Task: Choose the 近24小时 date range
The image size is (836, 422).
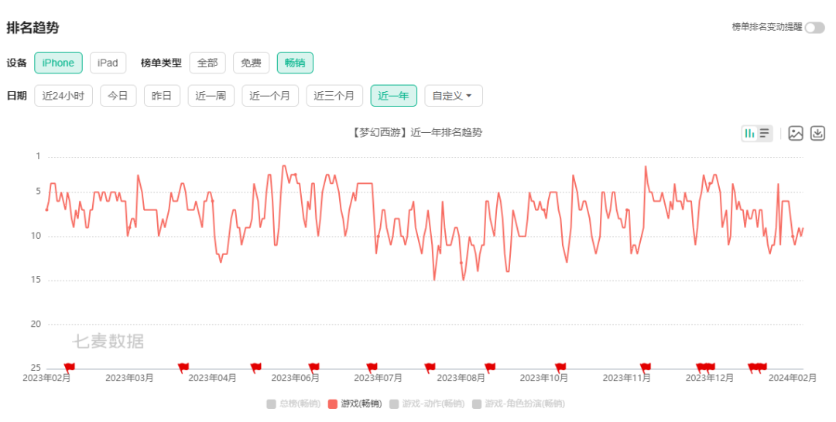Action: [63, 96]
